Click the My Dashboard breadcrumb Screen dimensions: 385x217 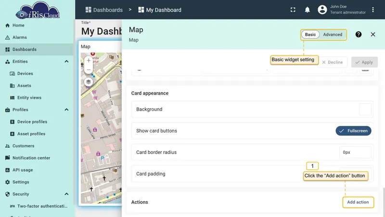pos(160,10)
